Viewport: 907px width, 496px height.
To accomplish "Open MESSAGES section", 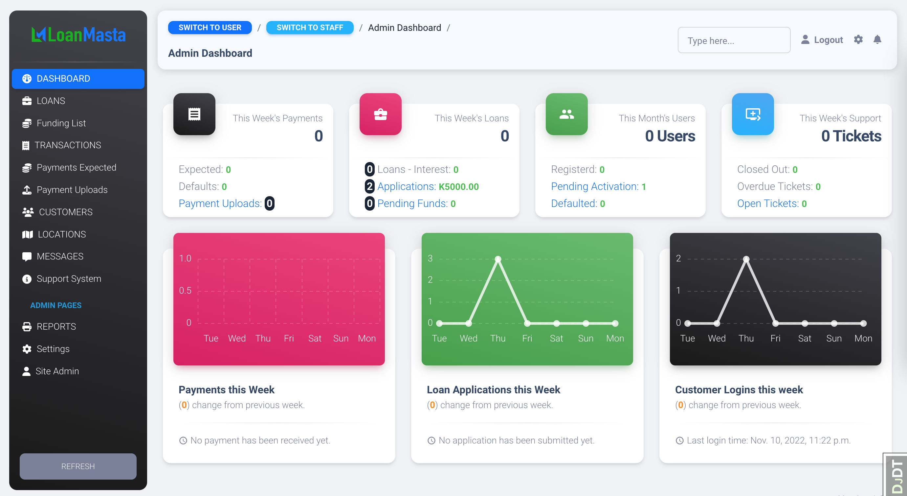I will click(x=78, y=257).
